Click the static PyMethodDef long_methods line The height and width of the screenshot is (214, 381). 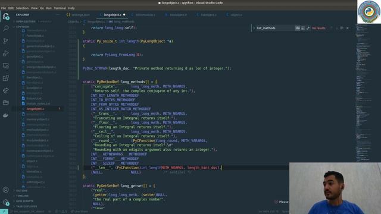coord(120,82)
